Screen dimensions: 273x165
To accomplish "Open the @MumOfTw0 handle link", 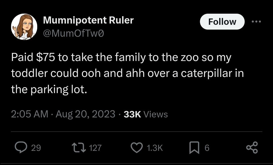I will pyautogui.click(x=74, y=33).
